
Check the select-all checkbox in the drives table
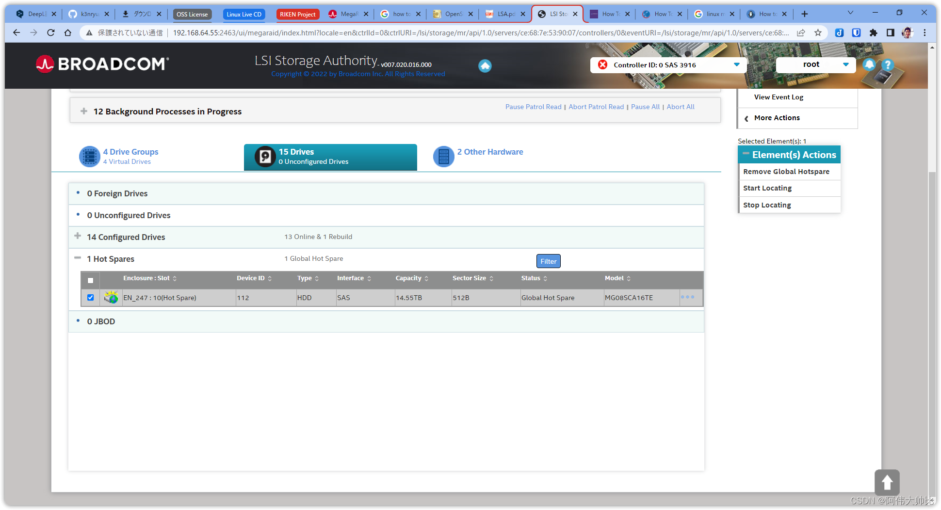90,280
